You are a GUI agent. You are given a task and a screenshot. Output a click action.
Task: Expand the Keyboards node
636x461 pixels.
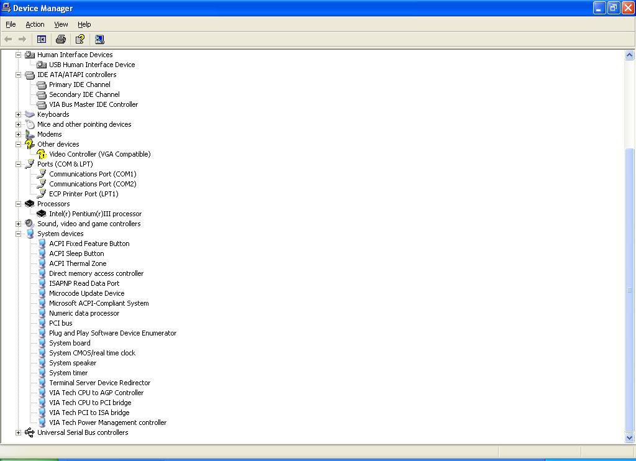pos(18,114)
